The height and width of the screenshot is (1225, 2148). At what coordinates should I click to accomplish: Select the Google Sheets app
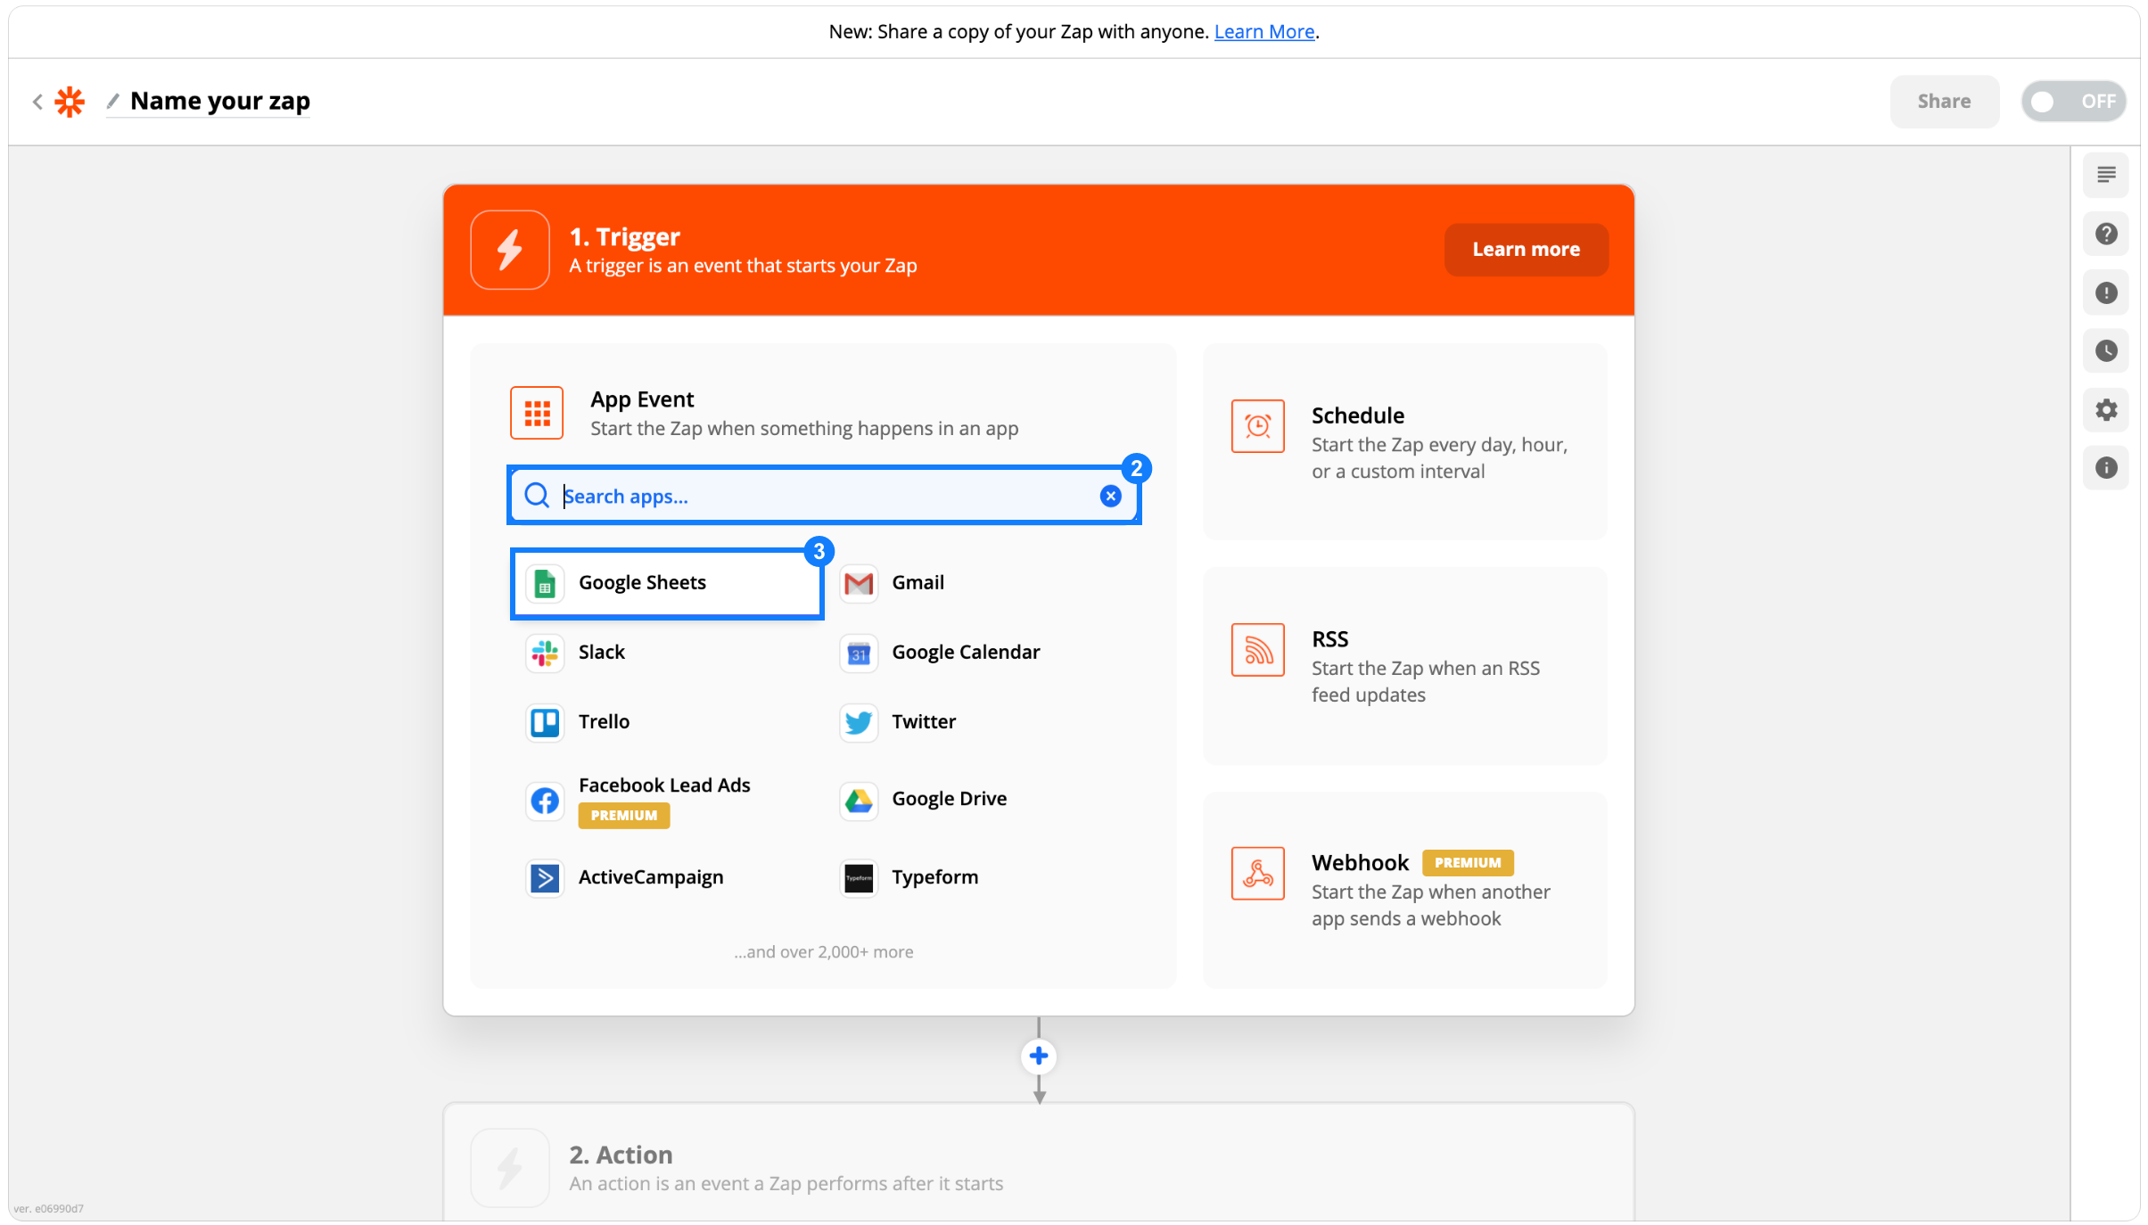click(667, 583)
